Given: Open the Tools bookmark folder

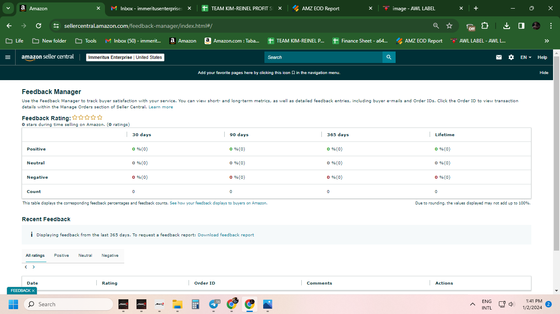Looking at the screenshot, I should (x=86, y=41).
